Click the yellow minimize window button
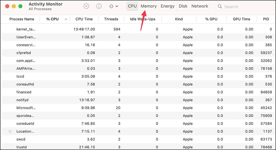Screen dimensions: 276x150 pos(14,6)
